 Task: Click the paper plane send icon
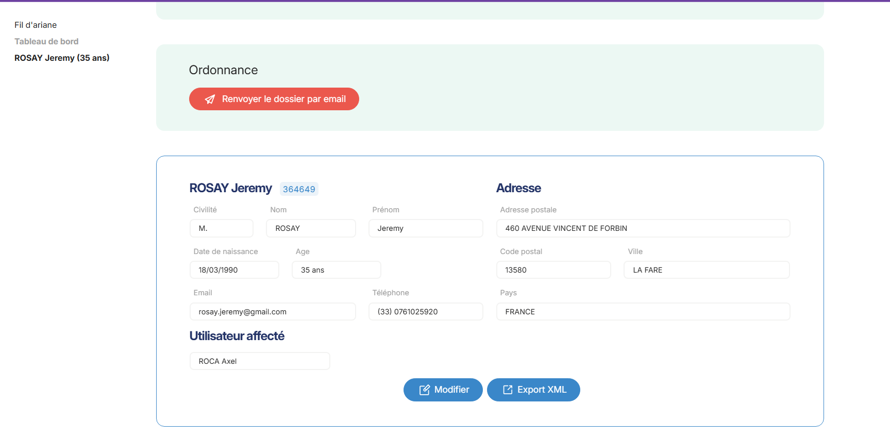(210, 99)
